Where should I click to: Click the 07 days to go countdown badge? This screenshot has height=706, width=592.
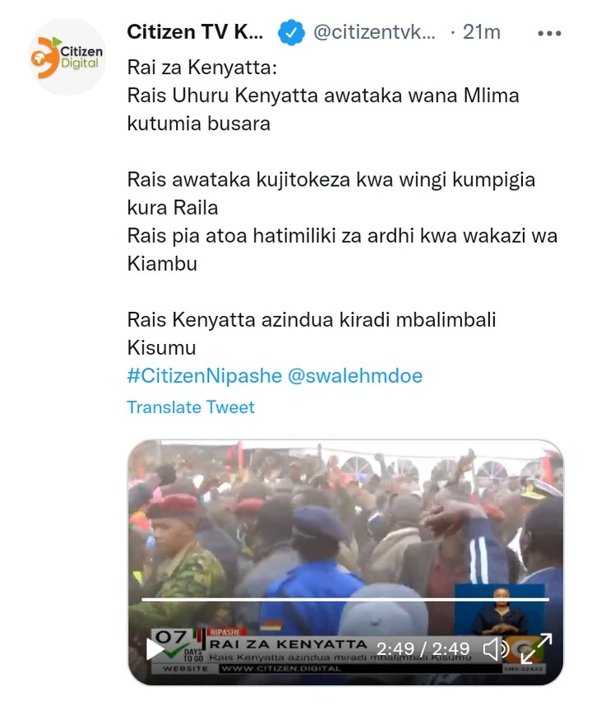175,647
